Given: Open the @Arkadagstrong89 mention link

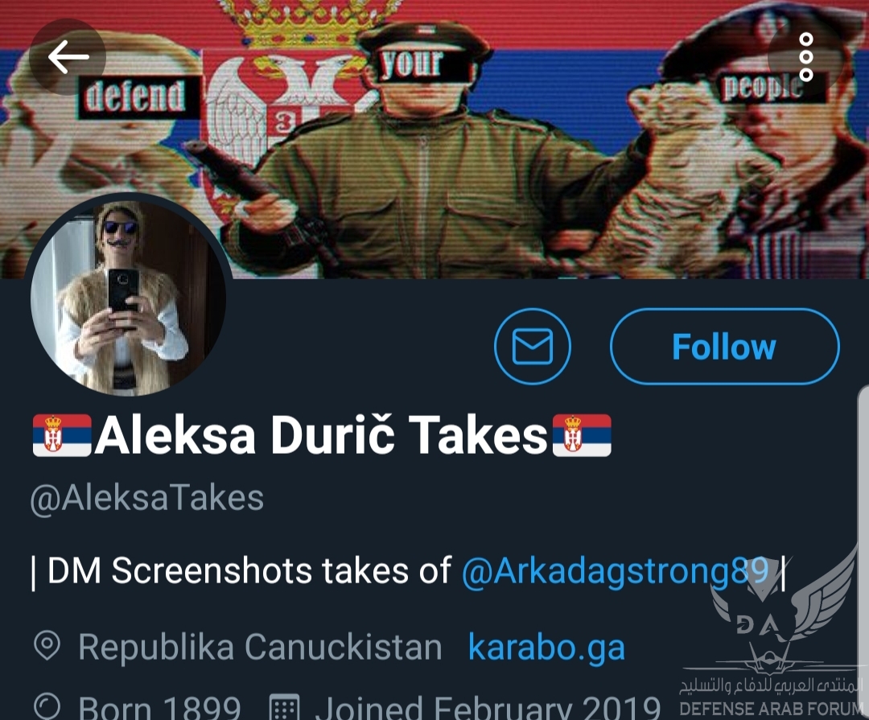Looking at the screenshot, I should tap(616, 571).
